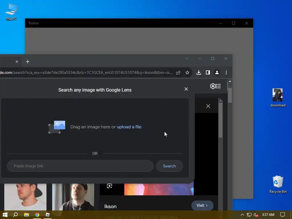Open the download image file on desktop

278,98
